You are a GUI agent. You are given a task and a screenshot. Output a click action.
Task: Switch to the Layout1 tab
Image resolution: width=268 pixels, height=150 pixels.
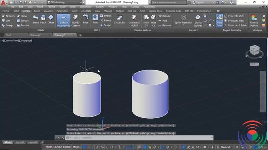tap(20, 142)
